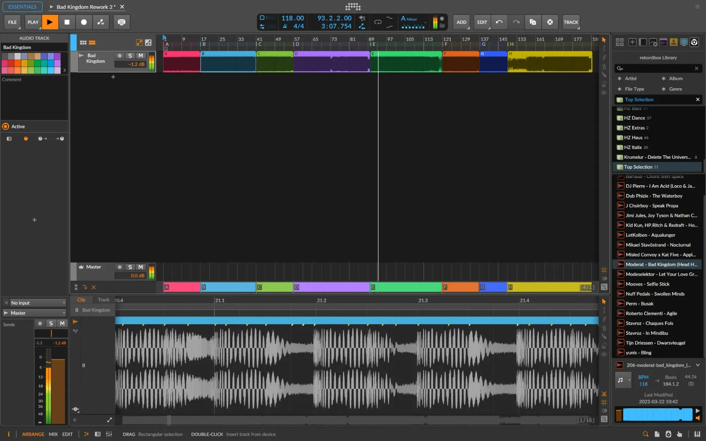Open the EDIT menu dropdown

pyautogui.click(x=482, y=22)
